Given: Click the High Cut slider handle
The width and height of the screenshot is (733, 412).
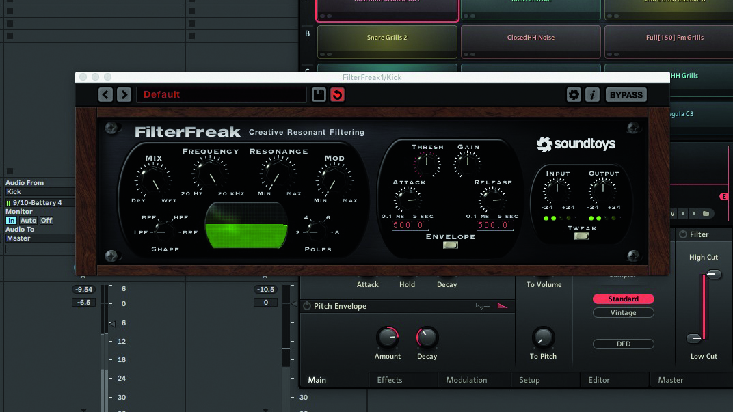Looking at the screenshot, I should tap(713, 274).
